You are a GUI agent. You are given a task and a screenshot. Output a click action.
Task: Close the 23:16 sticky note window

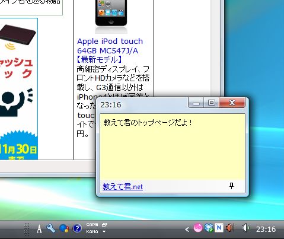pos(232,103)
